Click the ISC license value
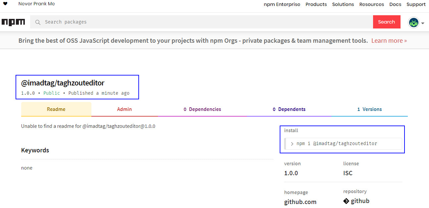This screenshot has height=208, width=429. (348, 173)
